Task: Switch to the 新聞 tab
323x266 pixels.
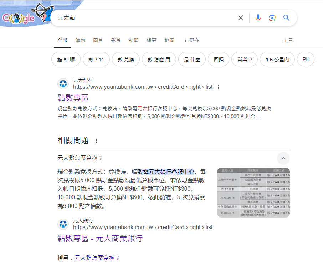Action: (134, 40)
